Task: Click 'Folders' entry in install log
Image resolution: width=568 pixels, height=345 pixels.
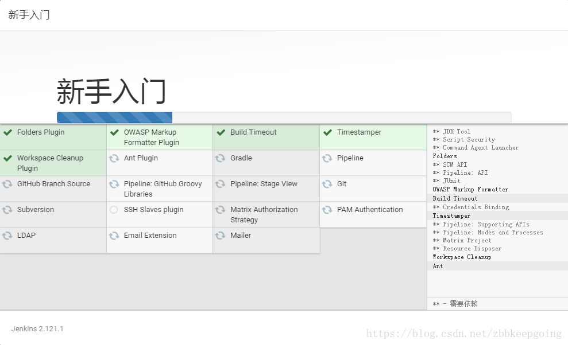Action: [x=445, y=156]
